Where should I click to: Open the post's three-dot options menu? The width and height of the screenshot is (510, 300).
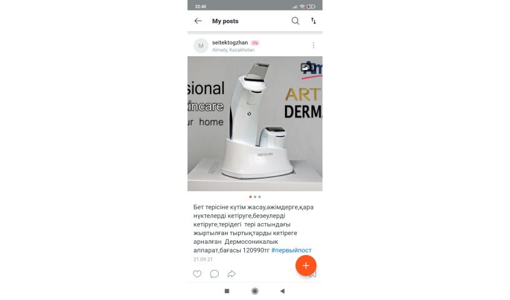point(313,46)
